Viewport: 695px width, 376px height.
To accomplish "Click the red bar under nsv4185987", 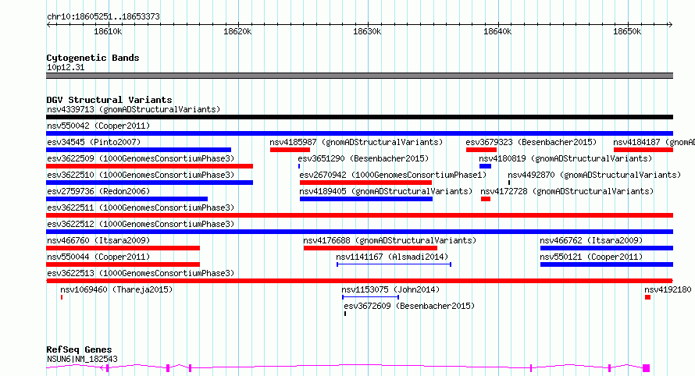I will coord(290,150).
